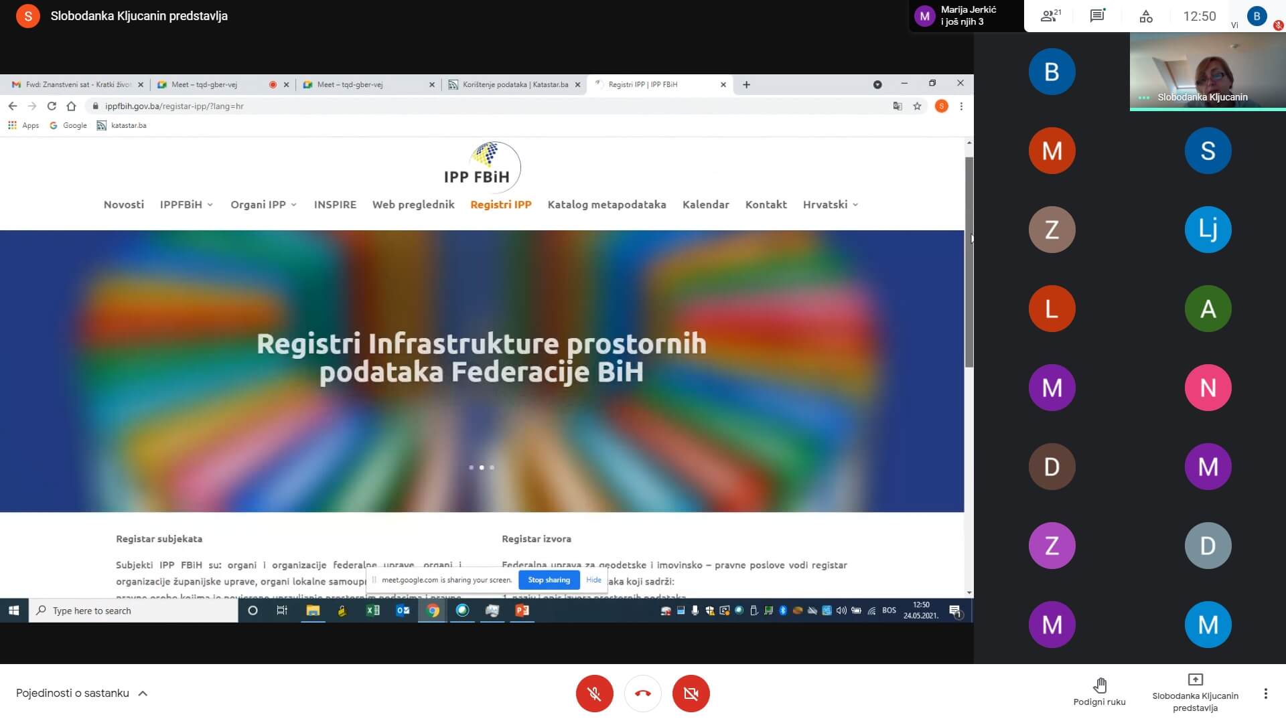The width and height of the screenshot is (1286, 723).
Task: Click the Kontakt menu item
Action: click(766, 204)
